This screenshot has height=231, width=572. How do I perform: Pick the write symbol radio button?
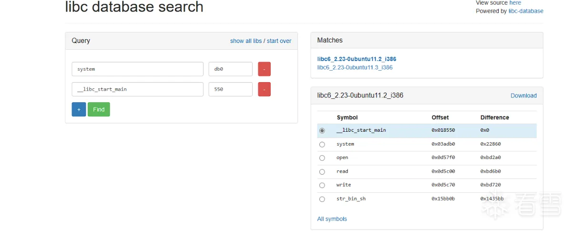pyautogui.click(x=322, y=185)
